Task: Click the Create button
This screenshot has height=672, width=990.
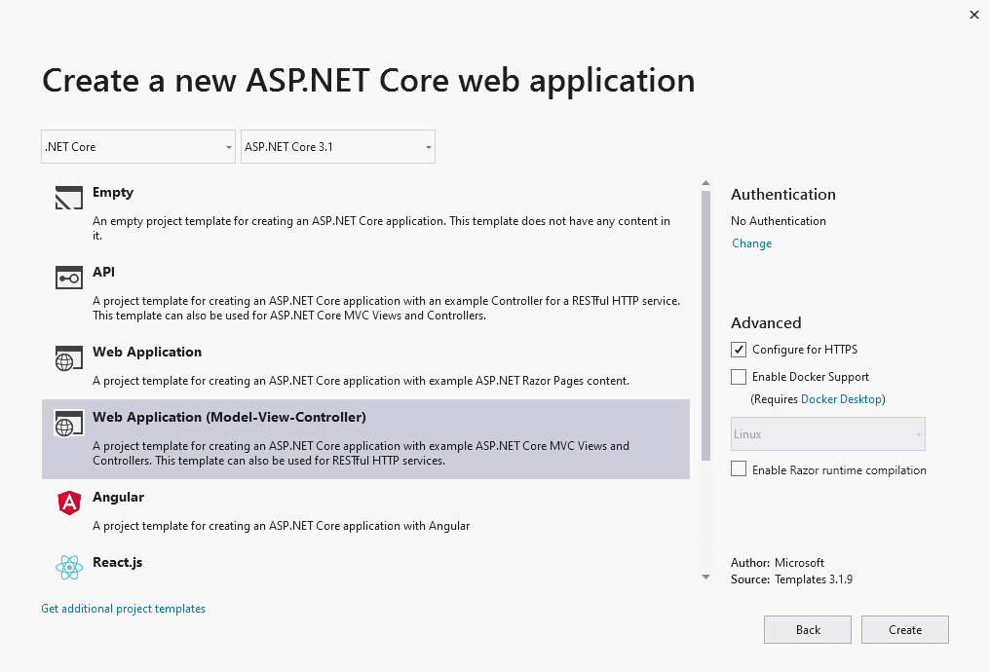Action: click(905, 630)
